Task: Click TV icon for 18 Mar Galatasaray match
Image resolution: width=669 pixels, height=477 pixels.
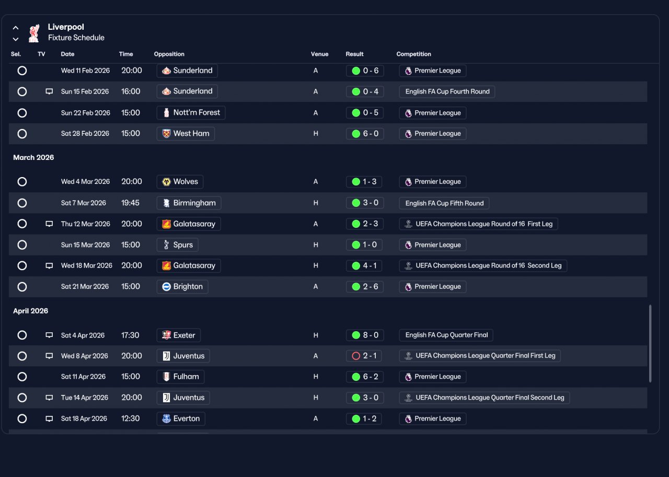Action: pyautogui.click(x=49, y=265)
